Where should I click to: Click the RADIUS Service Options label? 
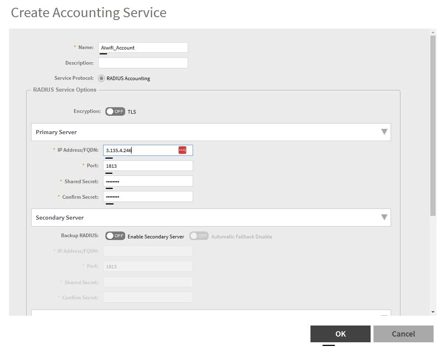pos(65,90)
